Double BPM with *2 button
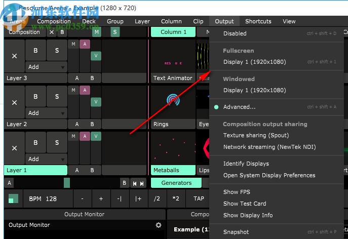 pos(176,198)
